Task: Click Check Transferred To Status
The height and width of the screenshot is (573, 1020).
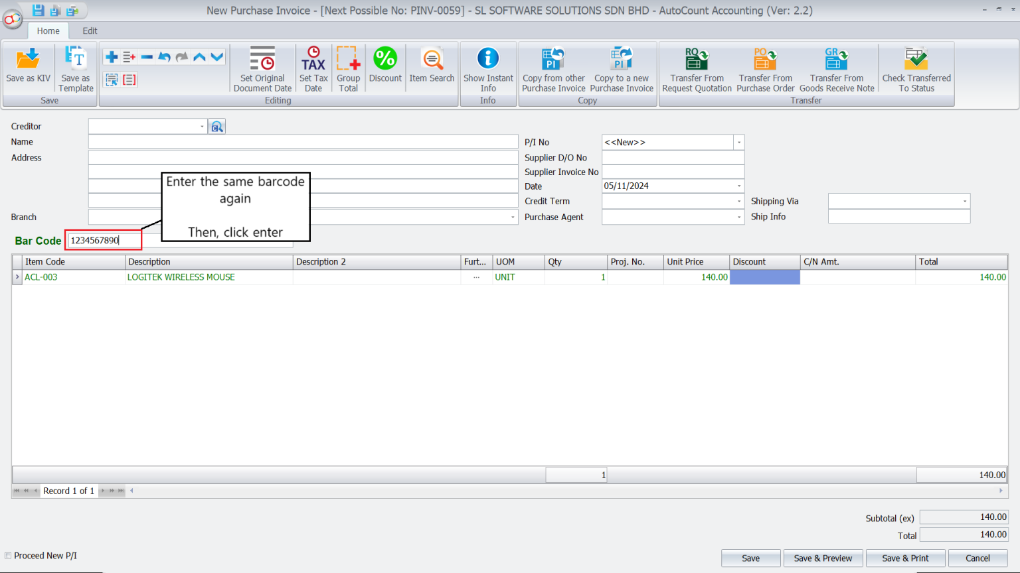Action: click(x=916, y=66)
